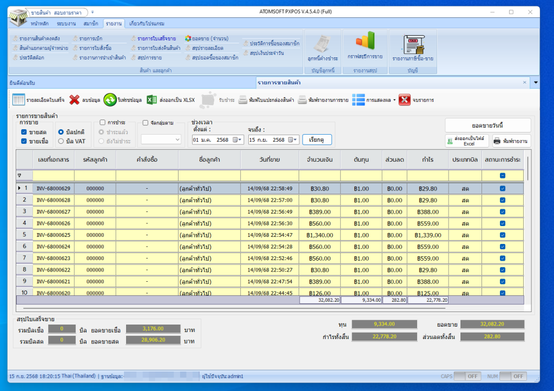Uncheck the ขายเชื่อ credit sale checkbox

[x=24, y=141]
